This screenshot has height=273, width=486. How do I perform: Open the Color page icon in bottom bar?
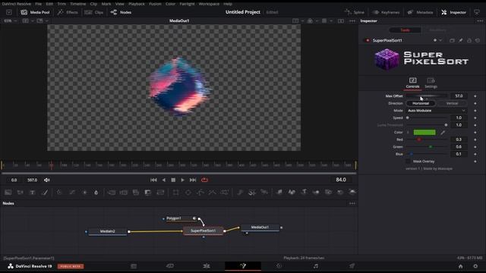coord(279,266)
